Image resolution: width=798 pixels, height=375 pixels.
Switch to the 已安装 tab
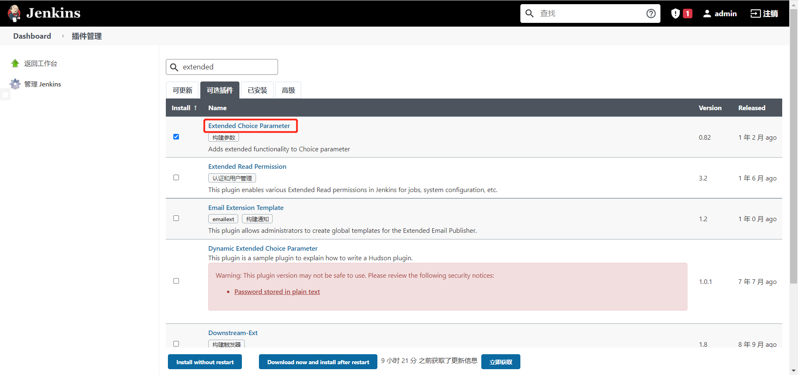click(257, 90)
